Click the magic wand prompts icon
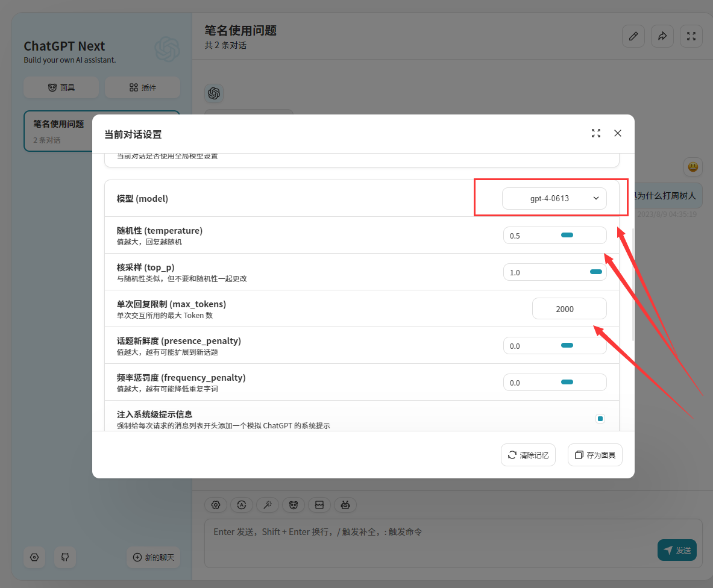The width and height of the screenshot is (713, 588). click(267, 505)
